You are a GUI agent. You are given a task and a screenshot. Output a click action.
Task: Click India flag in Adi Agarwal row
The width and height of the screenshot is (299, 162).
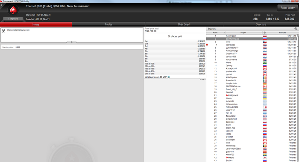(x=265, y=95)
